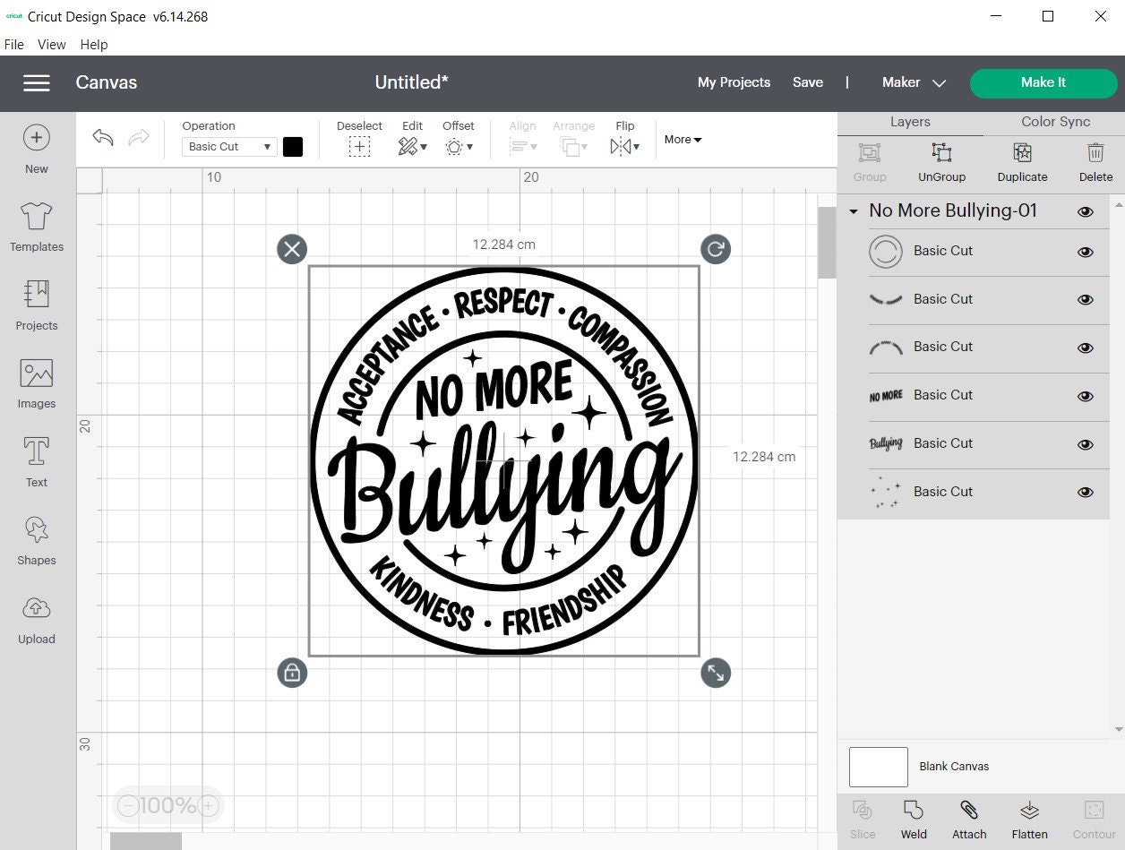Screen dimensions: 1125x850
Task: Open My Projects
Action: (734, 82)
